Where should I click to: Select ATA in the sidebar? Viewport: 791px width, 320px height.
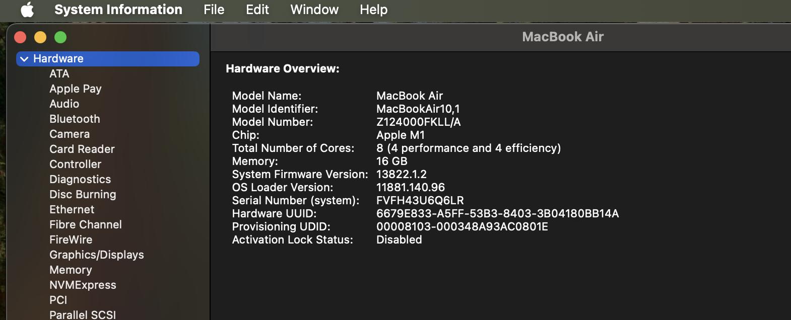tap(59, 74)
